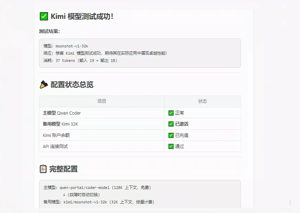Image resolution: width=300 pixels, height=213 pixels.
Task: Click the 测试结果: label
Action: (x=49, y=31)
